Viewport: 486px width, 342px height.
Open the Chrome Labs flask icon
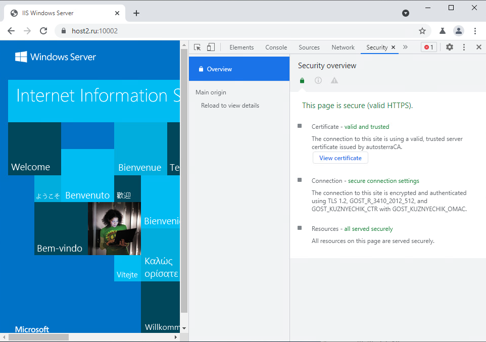pos(442,31)
